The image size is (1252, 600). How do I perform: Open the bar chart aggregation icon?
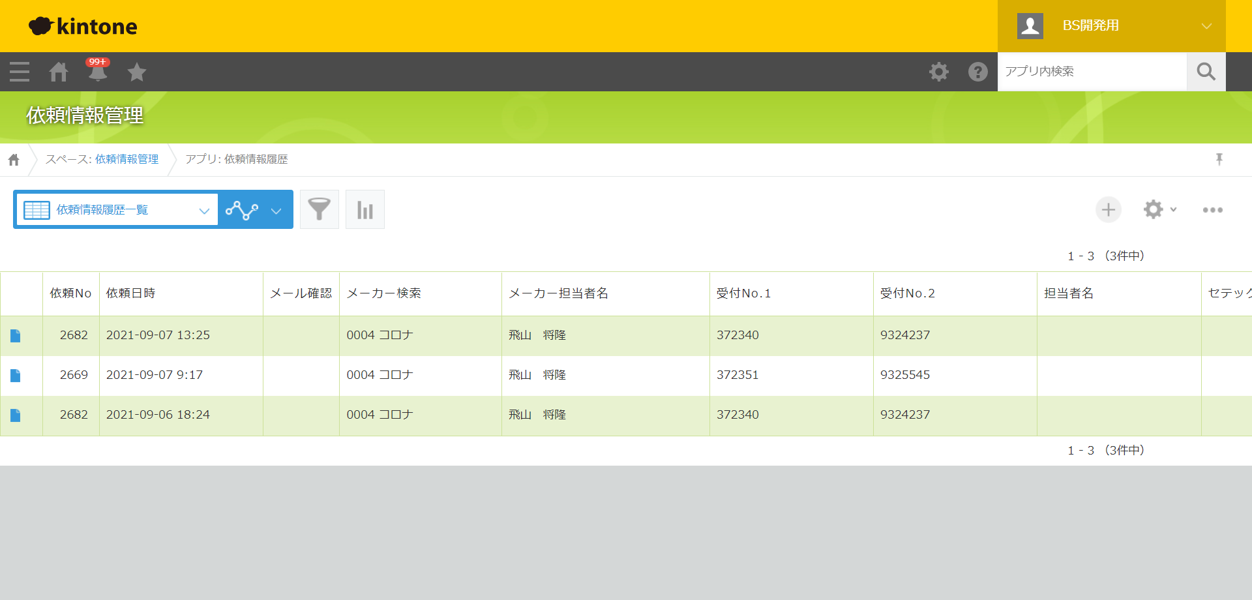click(365, 209)
